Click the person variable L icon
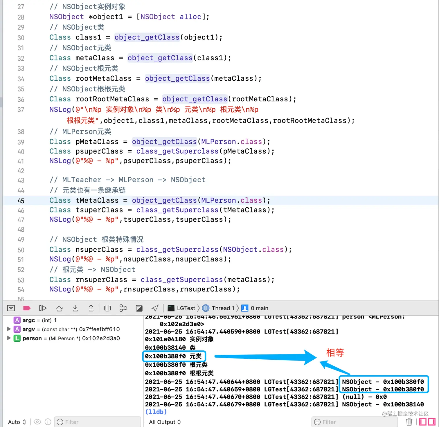439x427 pixels. click(17, 338)
